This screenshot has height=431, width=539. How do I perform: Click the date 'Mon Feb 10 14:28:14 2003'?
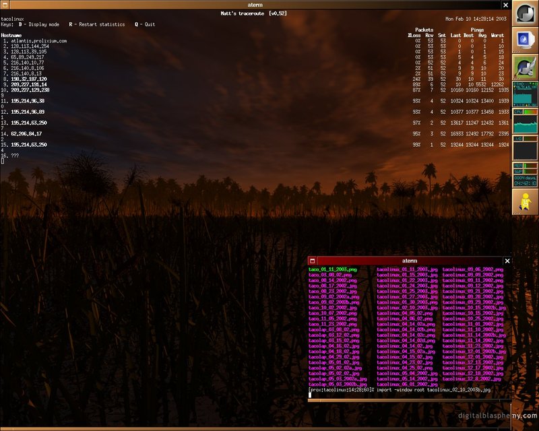[x=476, y=19]
